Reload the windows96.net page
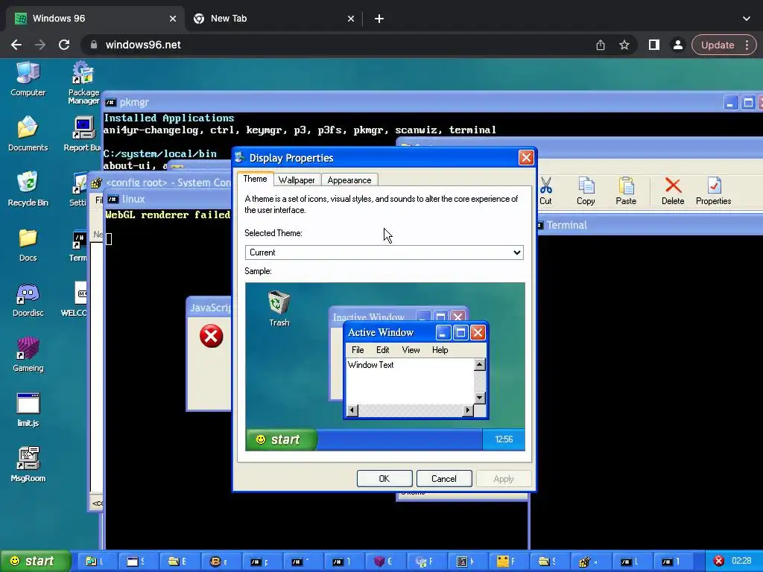 [x=64, y=45]
